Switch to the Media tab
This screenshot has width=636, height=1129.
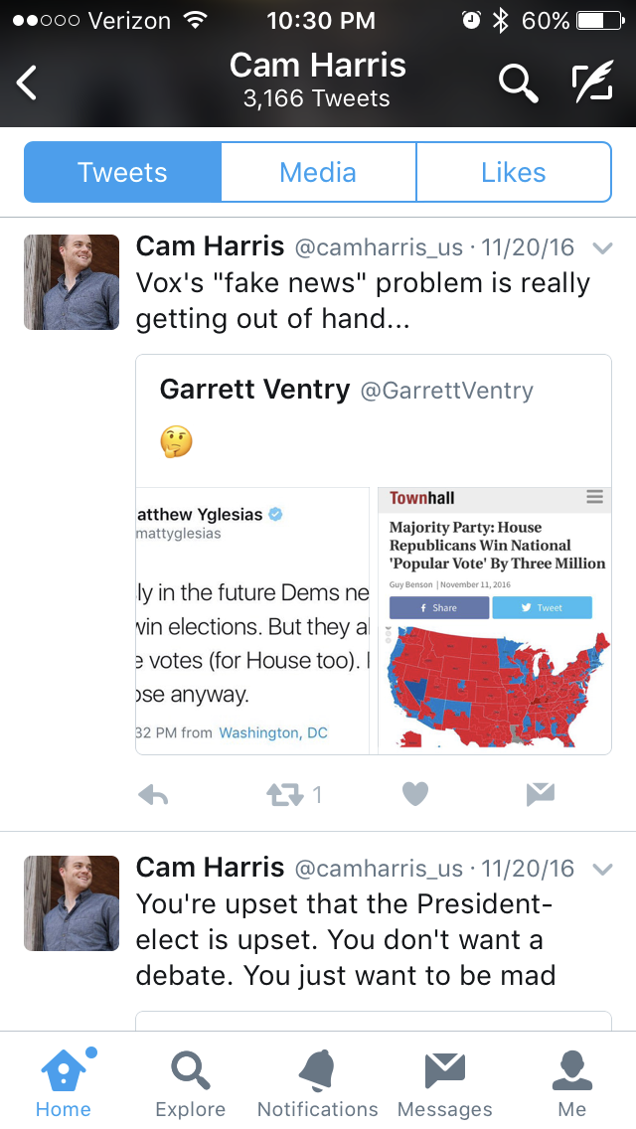click(318, 172)
